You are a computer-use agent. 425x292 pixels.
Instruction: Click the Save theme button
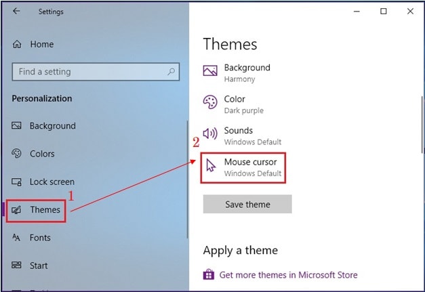[x=247, y=204]
